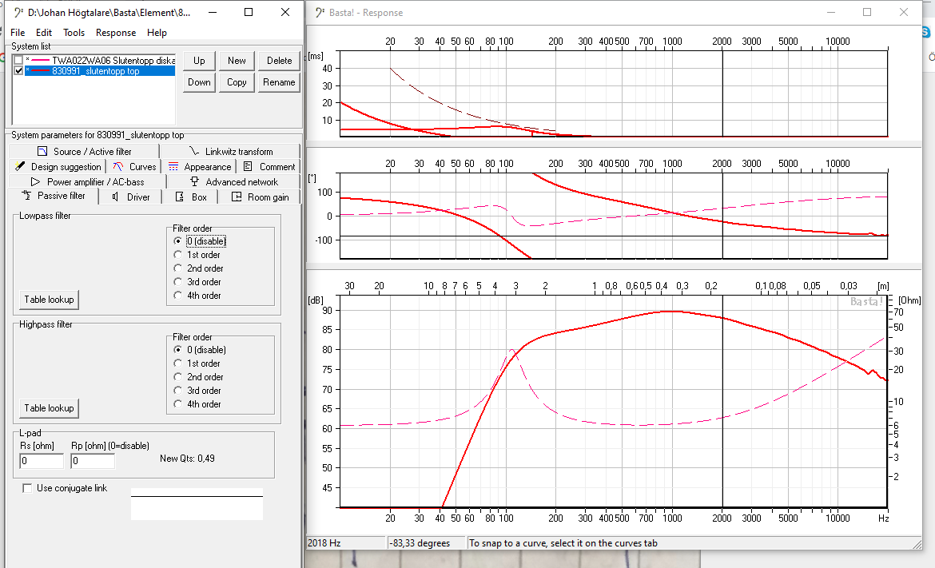Move the selected system Down
The height and width of the screenshot is (568, 935).
(x=199, y=82)
